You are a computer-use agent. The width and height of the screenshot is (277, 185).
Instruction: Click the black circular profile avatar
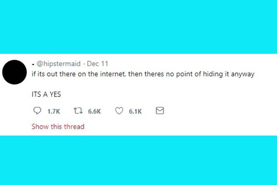[x=14, y=72]
